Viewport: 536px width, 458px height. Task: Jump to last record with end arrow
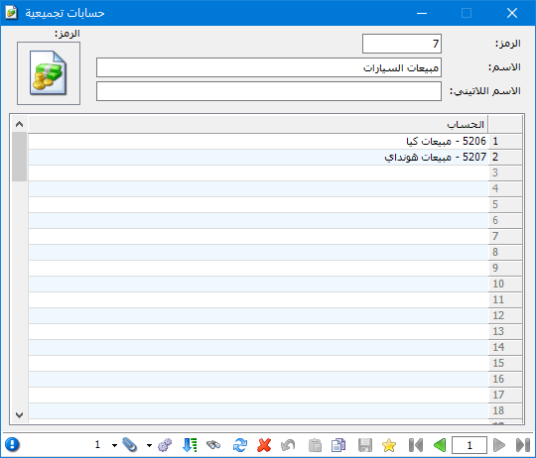coord(523,445)
